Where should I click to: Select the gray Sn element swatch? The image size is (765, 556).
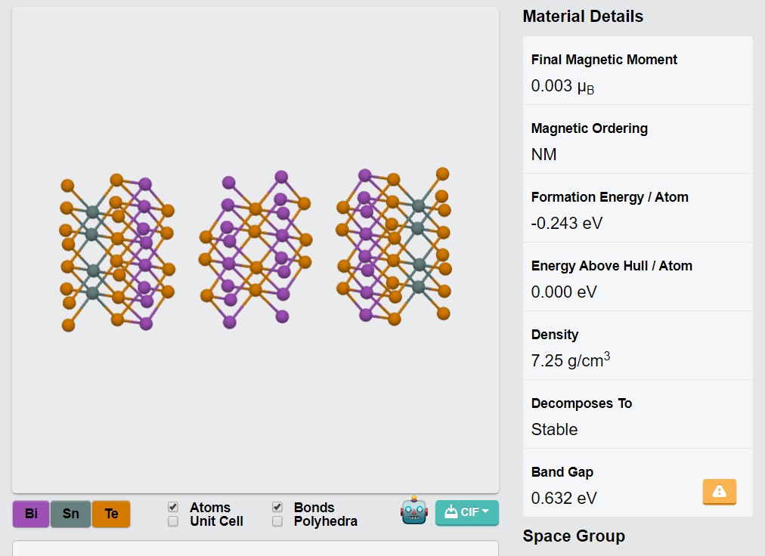coord(70,514)
